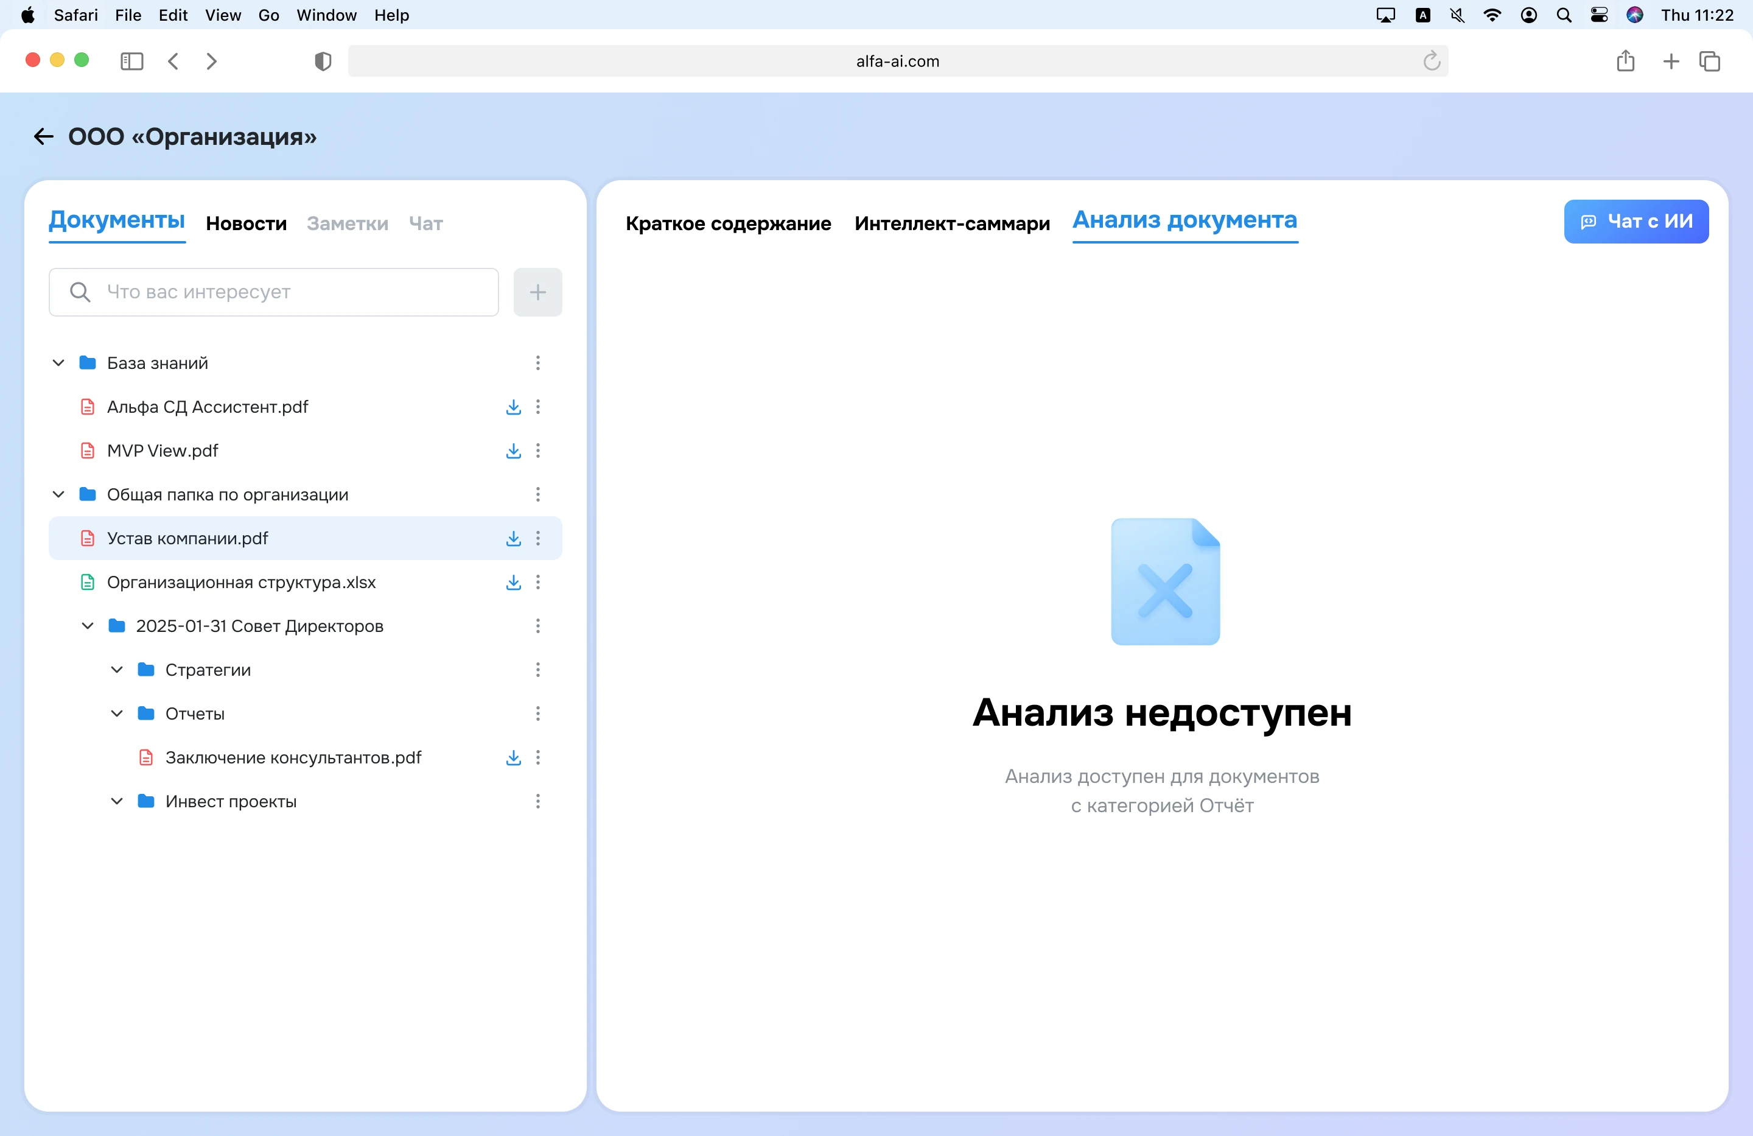Click the alfa-ai.com address bar
The height and width of the screenshot is (1136, 1753).
coord(898,61)
